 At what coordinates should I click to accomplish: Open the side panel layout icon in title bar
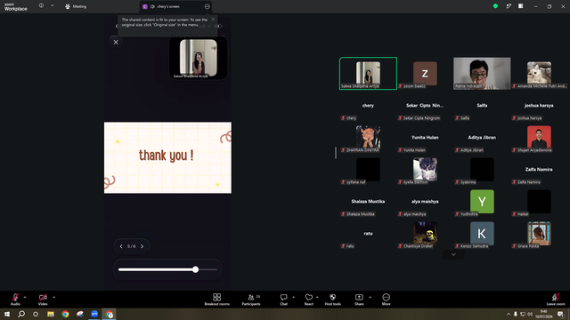pyautogui.click(x=520, y=6)
